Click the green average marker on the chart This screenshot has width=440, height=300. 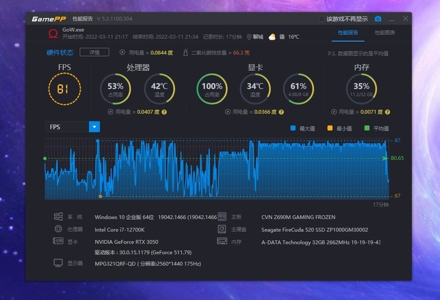pyautogui.click(x=45, y=158)
